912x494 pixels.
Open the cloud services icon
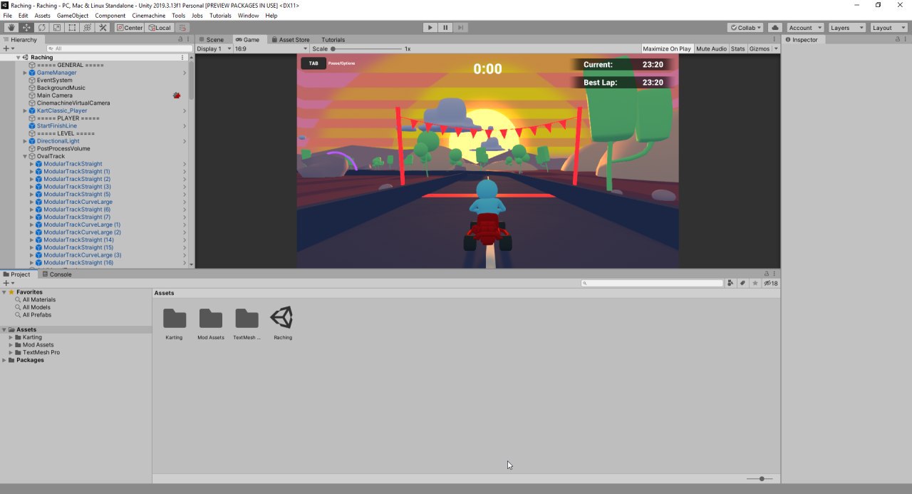tap(774, 28)
